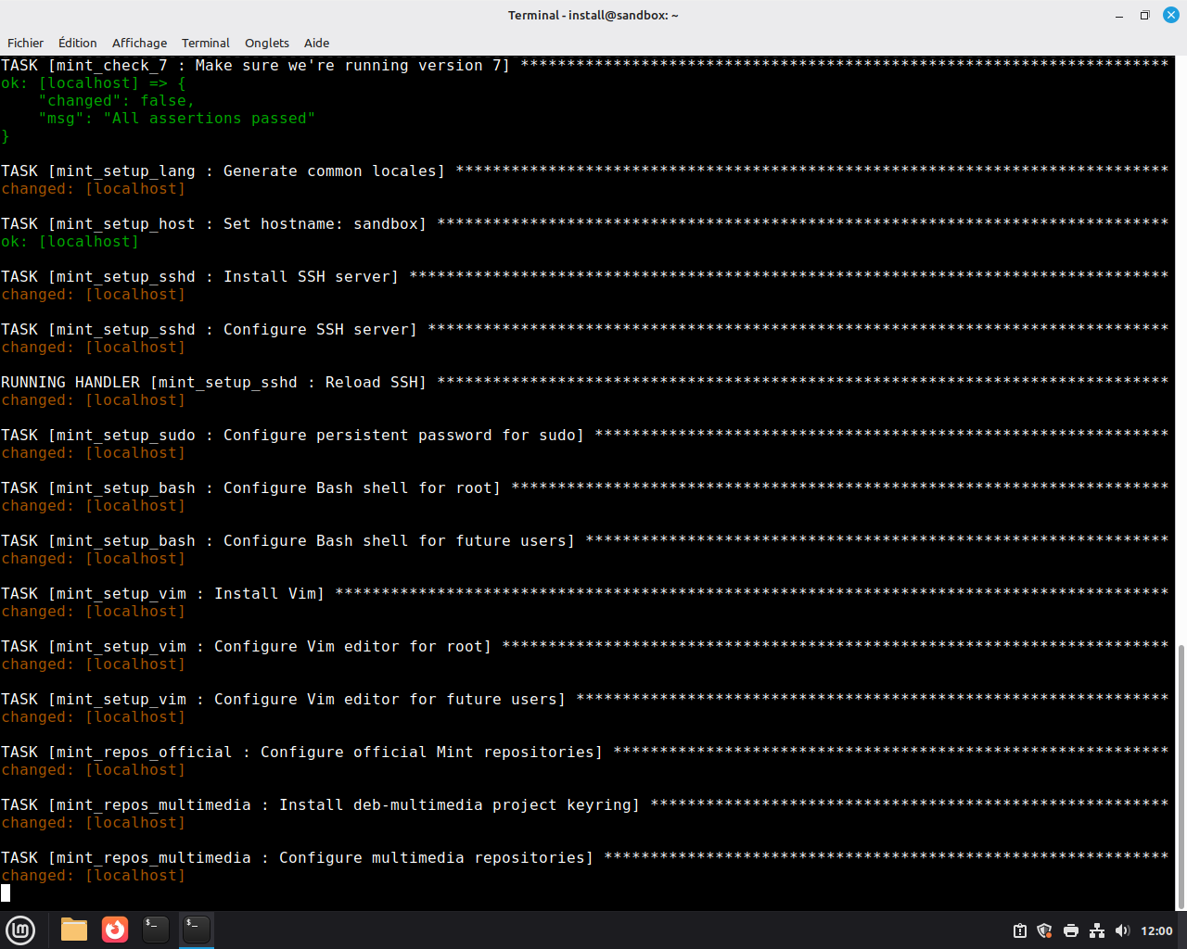Viewport: 1187px width, 949px height.
Task: Switch to the first terminal in the taskbar
Action: pos(155,930)
